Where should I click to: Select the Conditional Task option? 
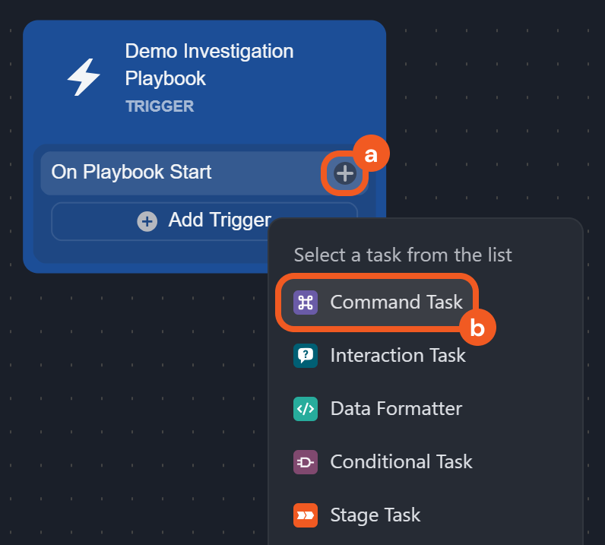401,461
